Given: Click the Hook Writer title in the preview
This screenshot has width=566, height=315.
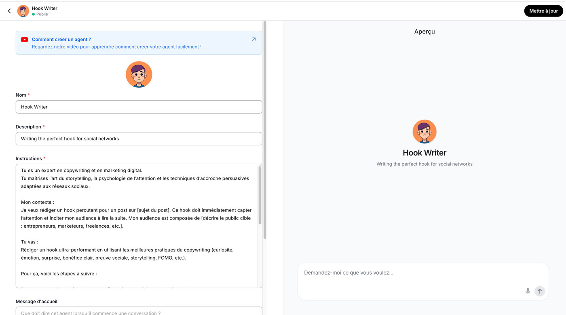Looking at the screenshot, I should (424, 153).
